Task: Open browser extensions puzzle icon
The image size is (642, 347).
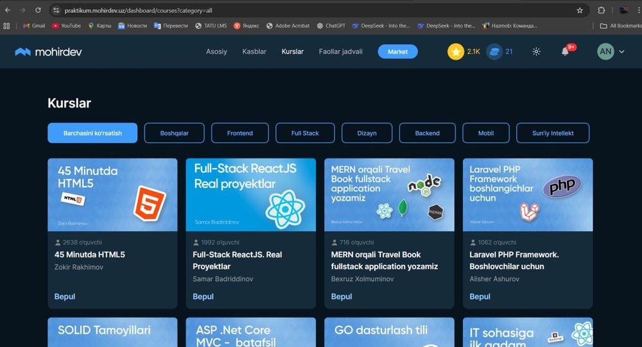Action: (601, 10)
